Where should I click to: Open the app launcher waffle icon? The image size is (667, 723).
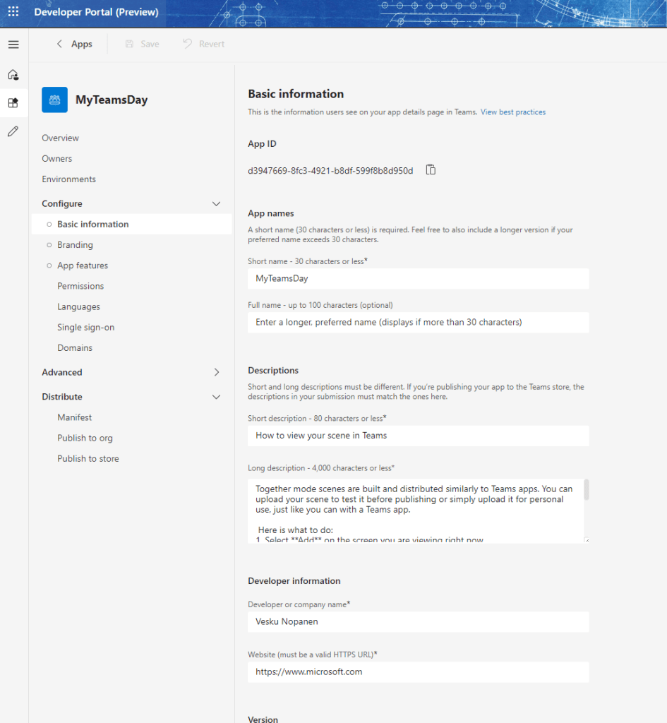pos(13,12)
